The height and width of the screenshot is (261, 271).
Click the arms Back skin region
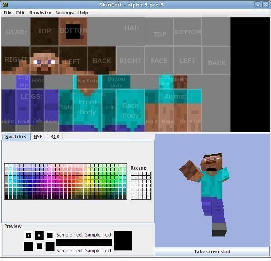195,110
